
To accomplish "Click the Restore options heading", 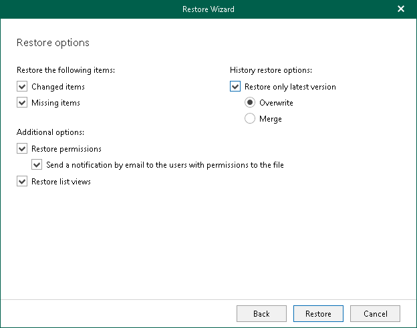I will 53,43.
